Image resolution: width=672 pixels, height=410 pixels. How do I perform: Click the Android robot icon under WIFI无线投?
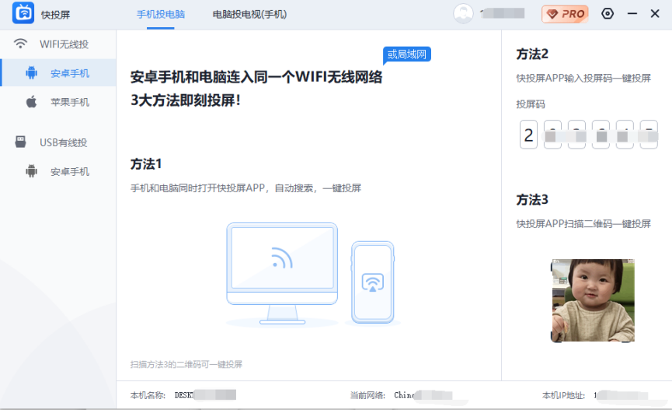coord(31,72)
